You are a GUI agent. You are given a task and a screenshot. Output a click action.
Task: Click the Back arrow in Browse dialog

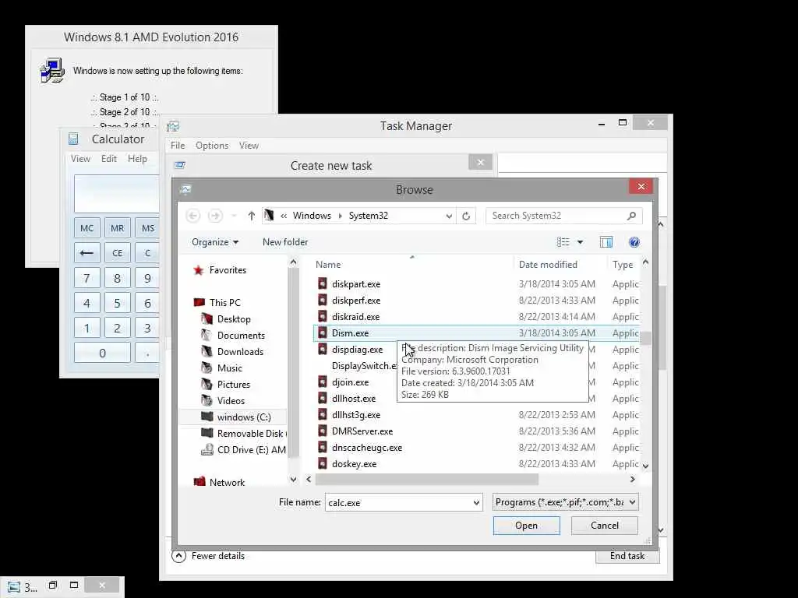pyautogui.click(x=193, y=216)
